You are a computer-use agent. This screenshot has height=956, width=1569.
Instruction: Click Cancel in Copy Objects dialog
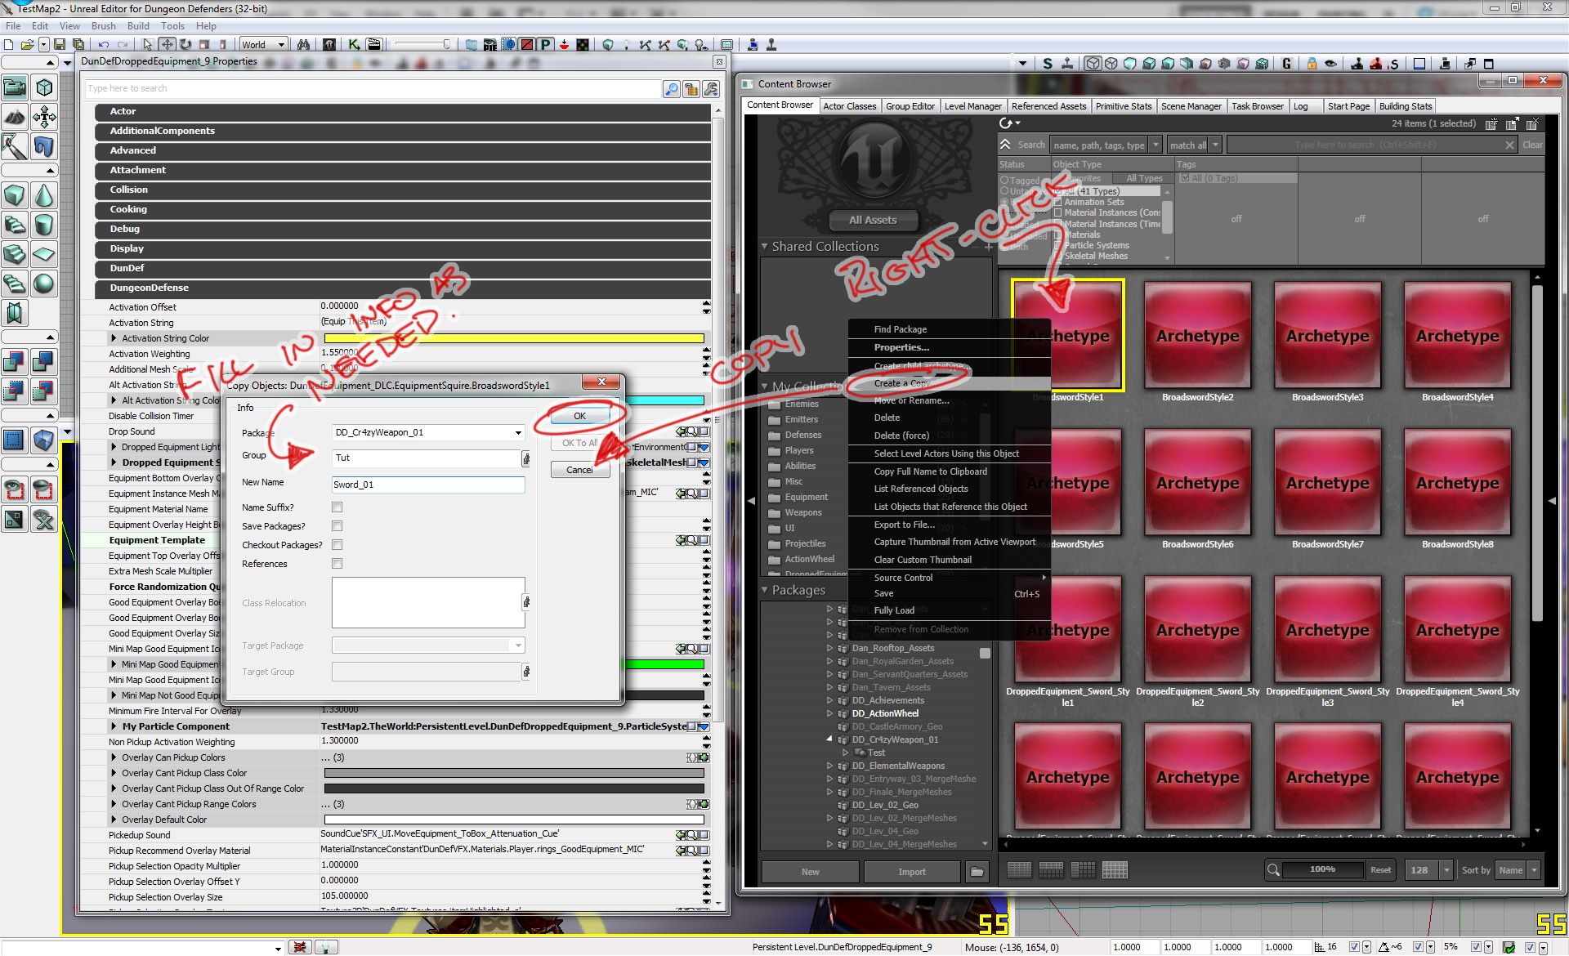[x=579, y=470]
